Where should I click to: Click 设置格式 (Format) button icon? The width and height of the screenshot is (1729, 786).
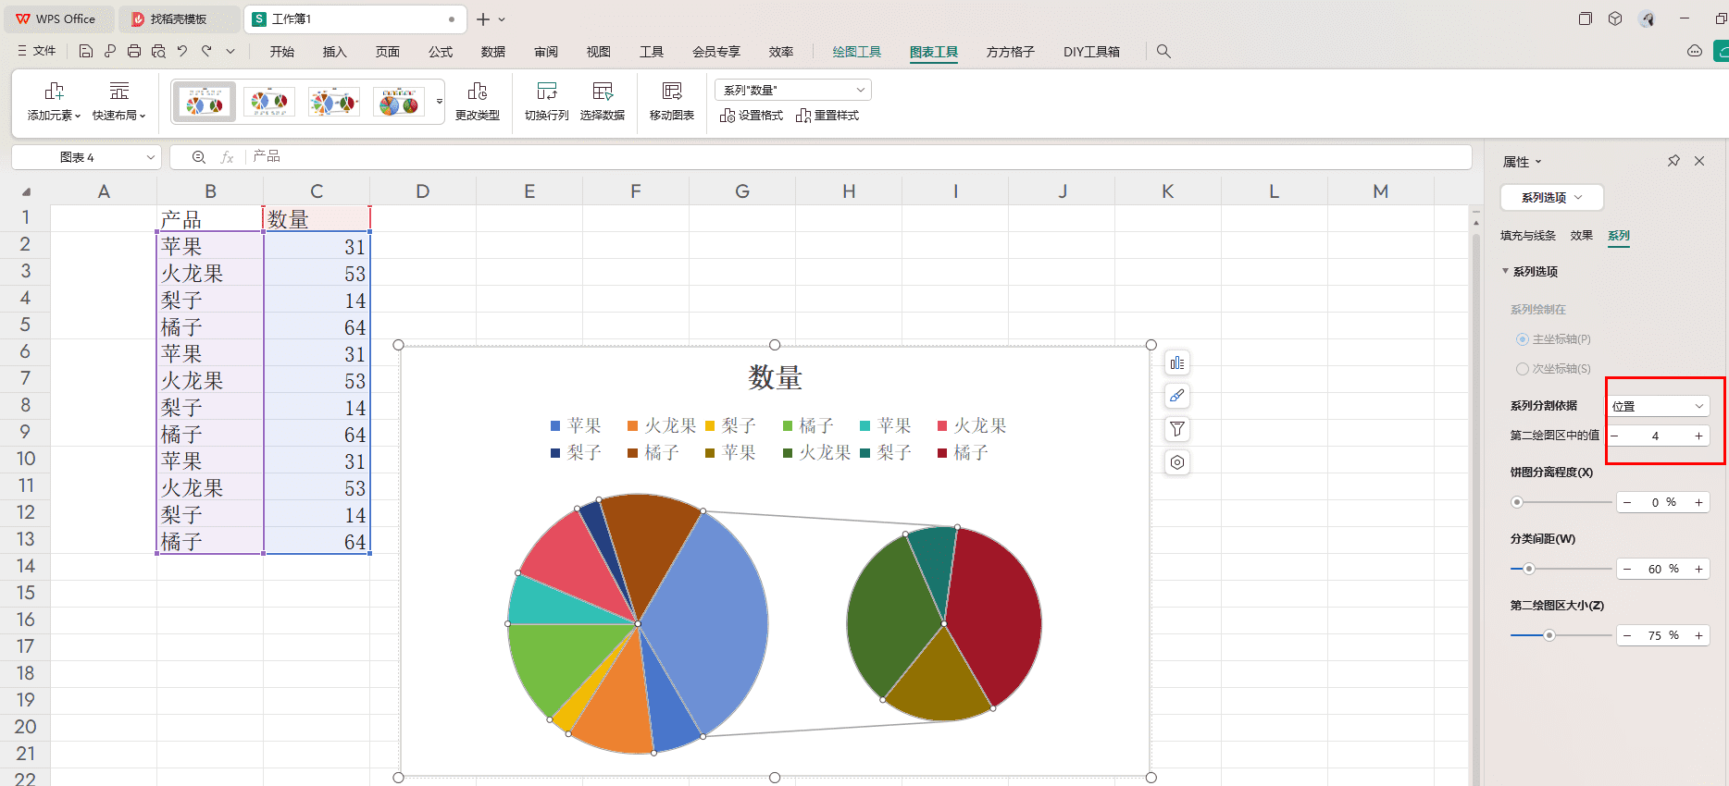(728, 116)
